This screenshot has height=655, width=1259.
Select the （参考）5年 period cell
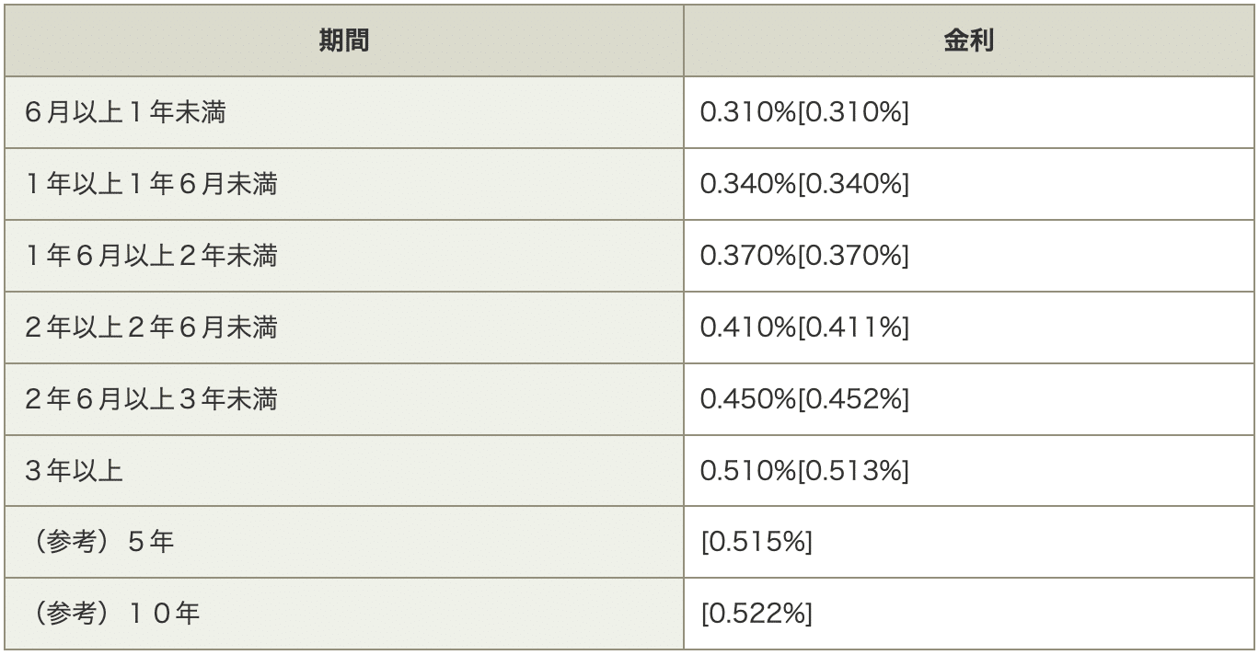(100, 543)
